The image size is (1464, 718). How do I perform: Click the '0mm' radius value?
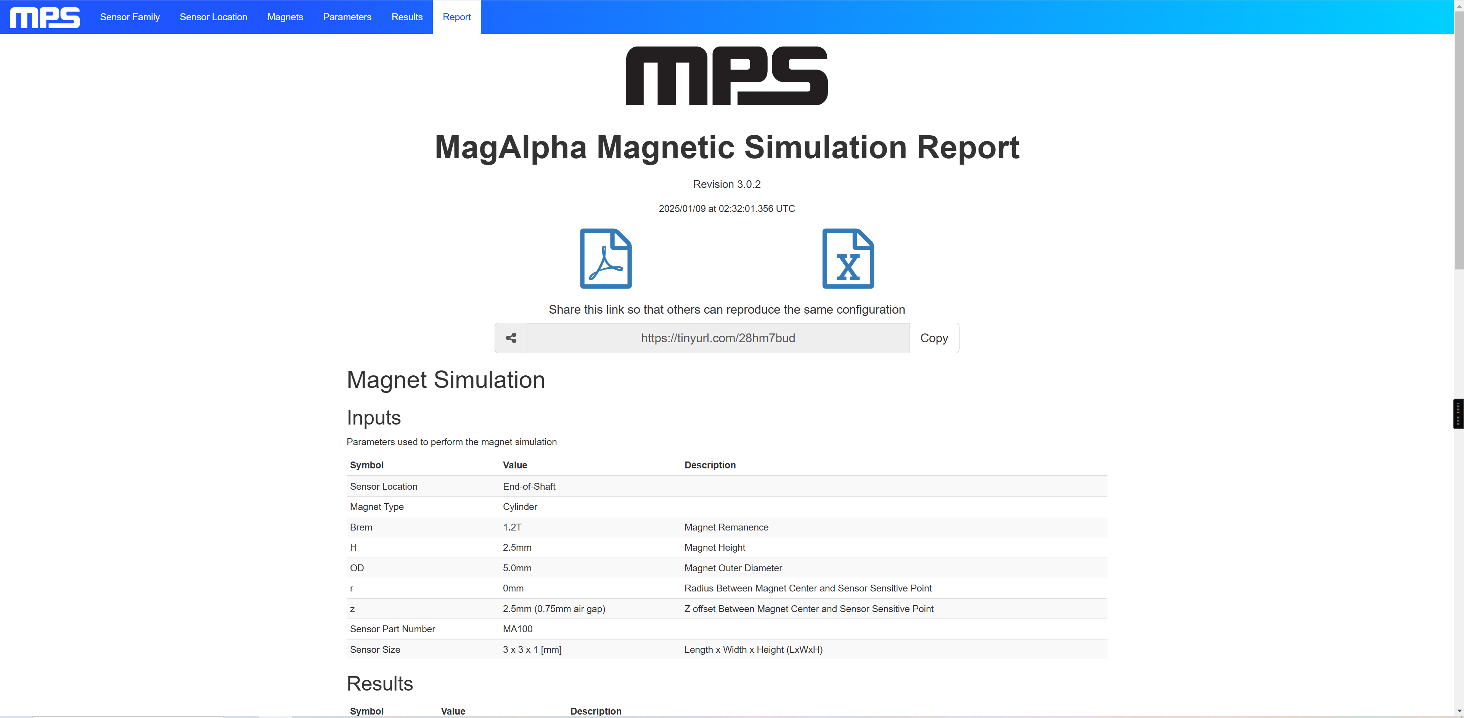click(513, 588)
